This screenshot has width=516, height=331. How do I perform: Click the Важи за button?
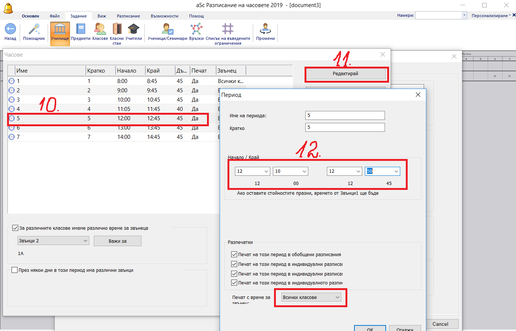click(x=117, y=241)
